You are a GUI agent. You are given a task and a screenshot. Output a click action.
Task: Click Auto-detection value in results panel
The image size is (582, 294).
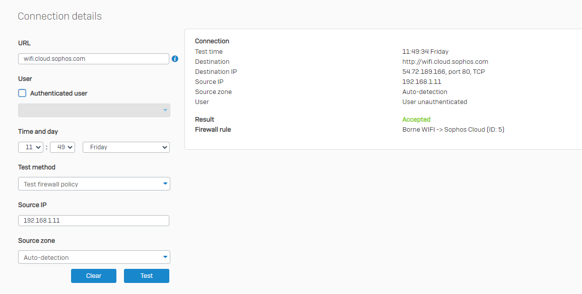pyautogui.click(x=425, y=92)
